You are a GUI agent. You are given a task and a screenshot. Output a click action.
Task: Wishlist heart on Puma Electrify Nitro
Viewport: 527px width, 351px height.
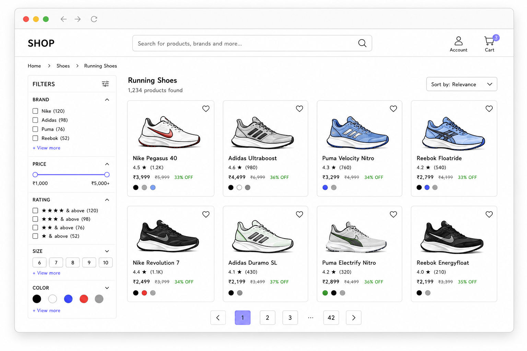point(394,214)
